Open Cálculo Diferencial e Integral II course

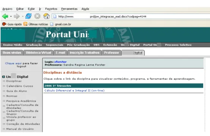74,91
